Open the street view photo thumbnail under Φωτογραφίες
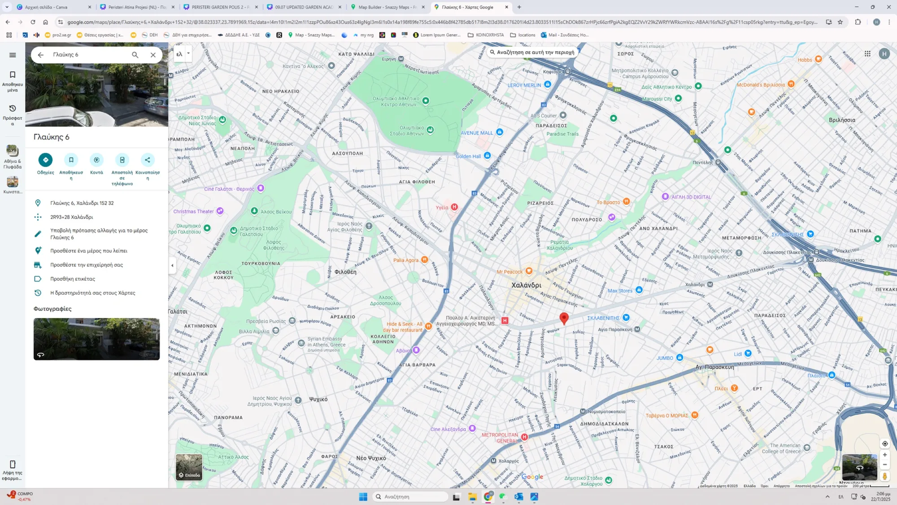Viewport: 897px width, 505px height. click(96, 339)
